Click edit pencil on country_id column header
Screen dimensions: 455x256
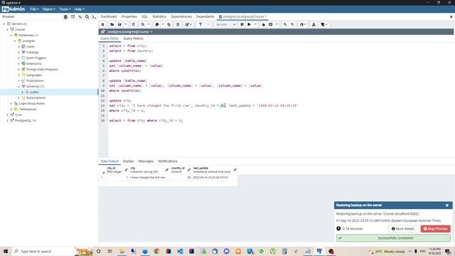point(189,170)
